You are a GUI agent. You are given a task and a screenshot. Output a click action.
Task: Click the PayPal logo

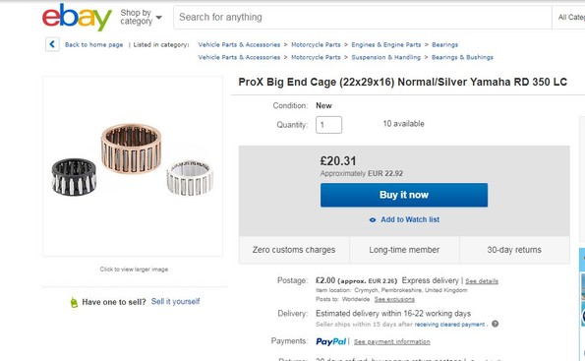(331, 341)
